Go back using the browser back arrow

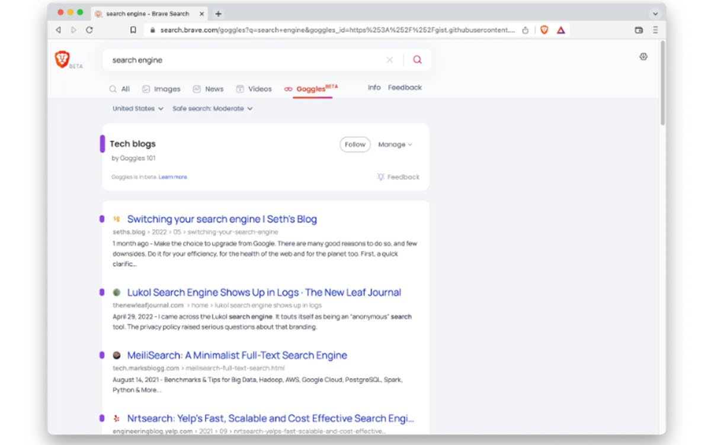click(x=58, y=30)
